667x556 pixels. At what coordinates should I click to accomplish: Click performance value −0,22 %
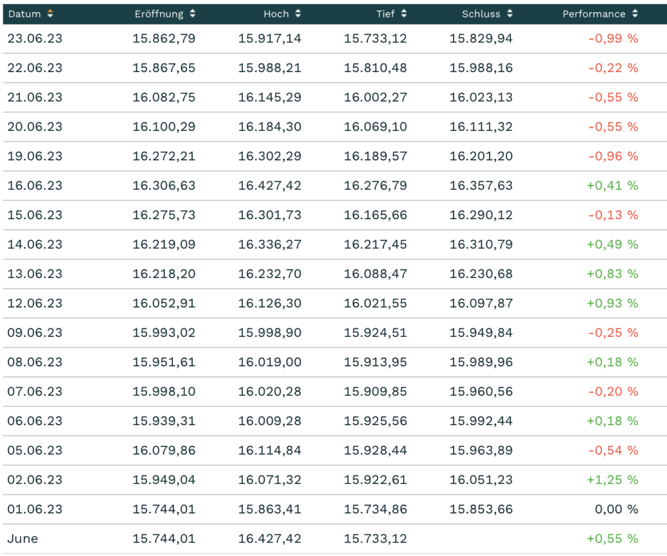pos(613,67)
